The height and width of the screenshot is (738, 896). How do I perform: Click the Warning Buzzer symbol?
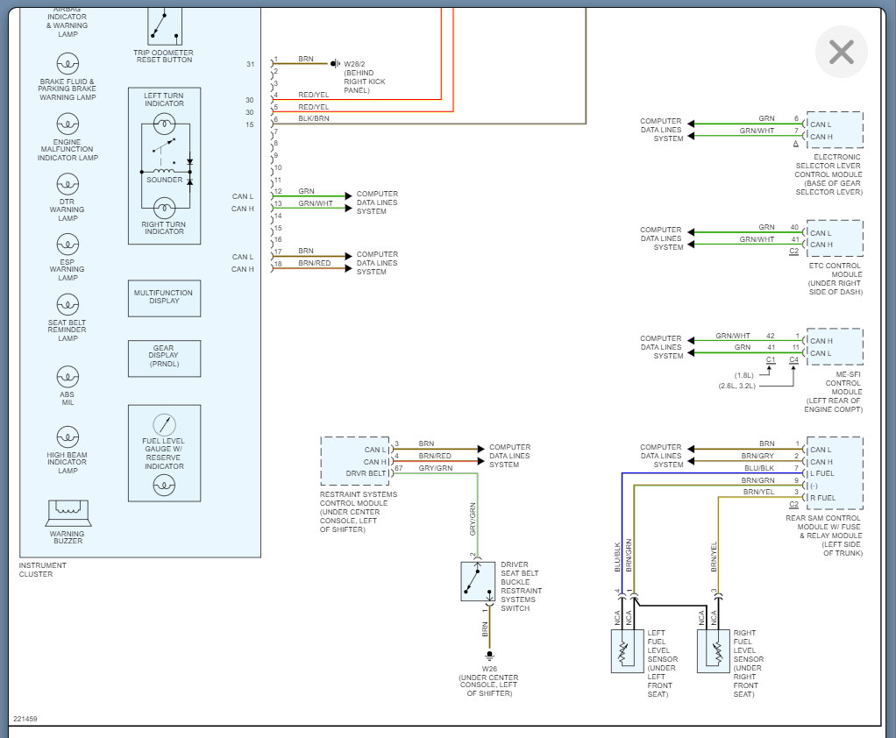point(68,513)
